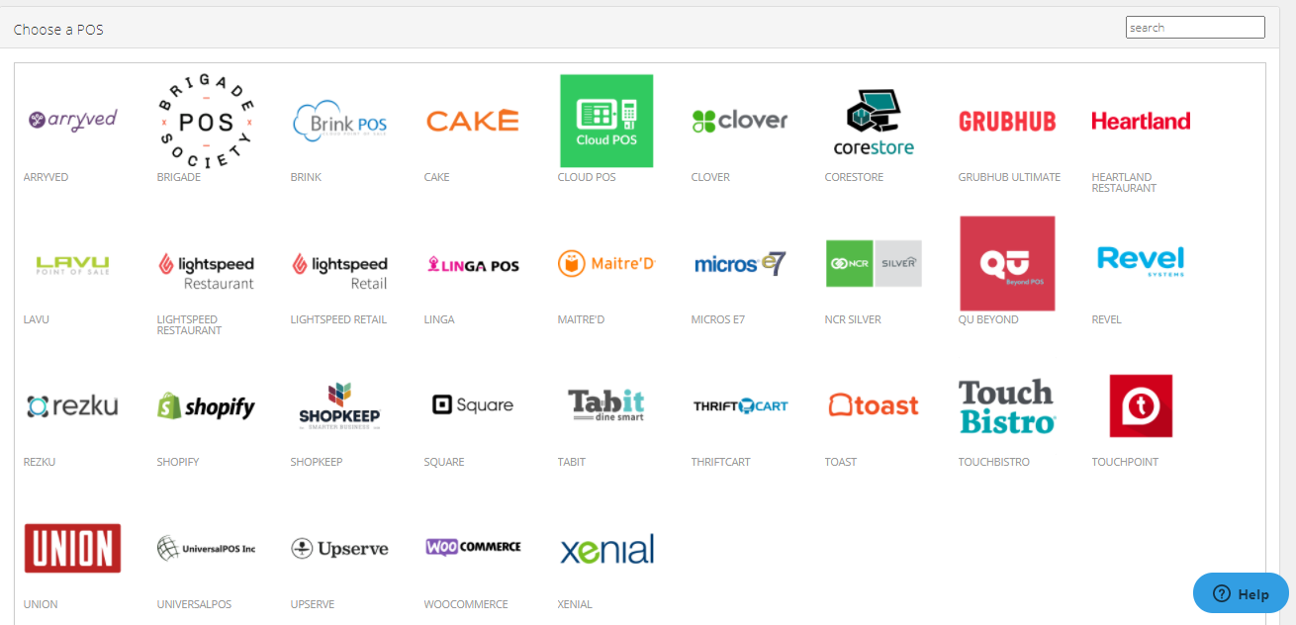Screen dimensions: 1296x625
Task: Click the "HEARTLAND RESTAURANT" text label
Action: (x=1124, y=183)
